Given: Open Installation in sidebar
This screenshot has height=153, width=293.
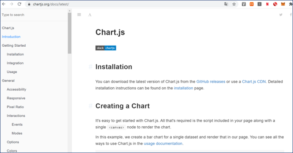Looking at the screenshot, I should (x=15, y=54).
